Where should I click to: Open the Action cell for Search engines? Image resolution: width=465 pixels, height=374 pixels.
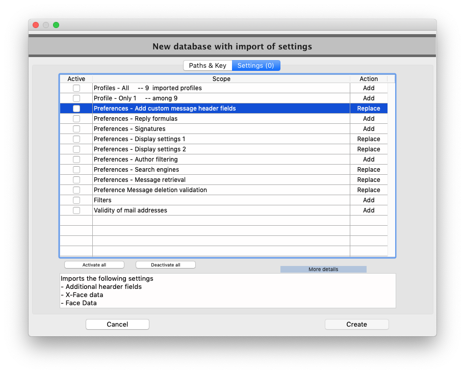coord(368,169)
